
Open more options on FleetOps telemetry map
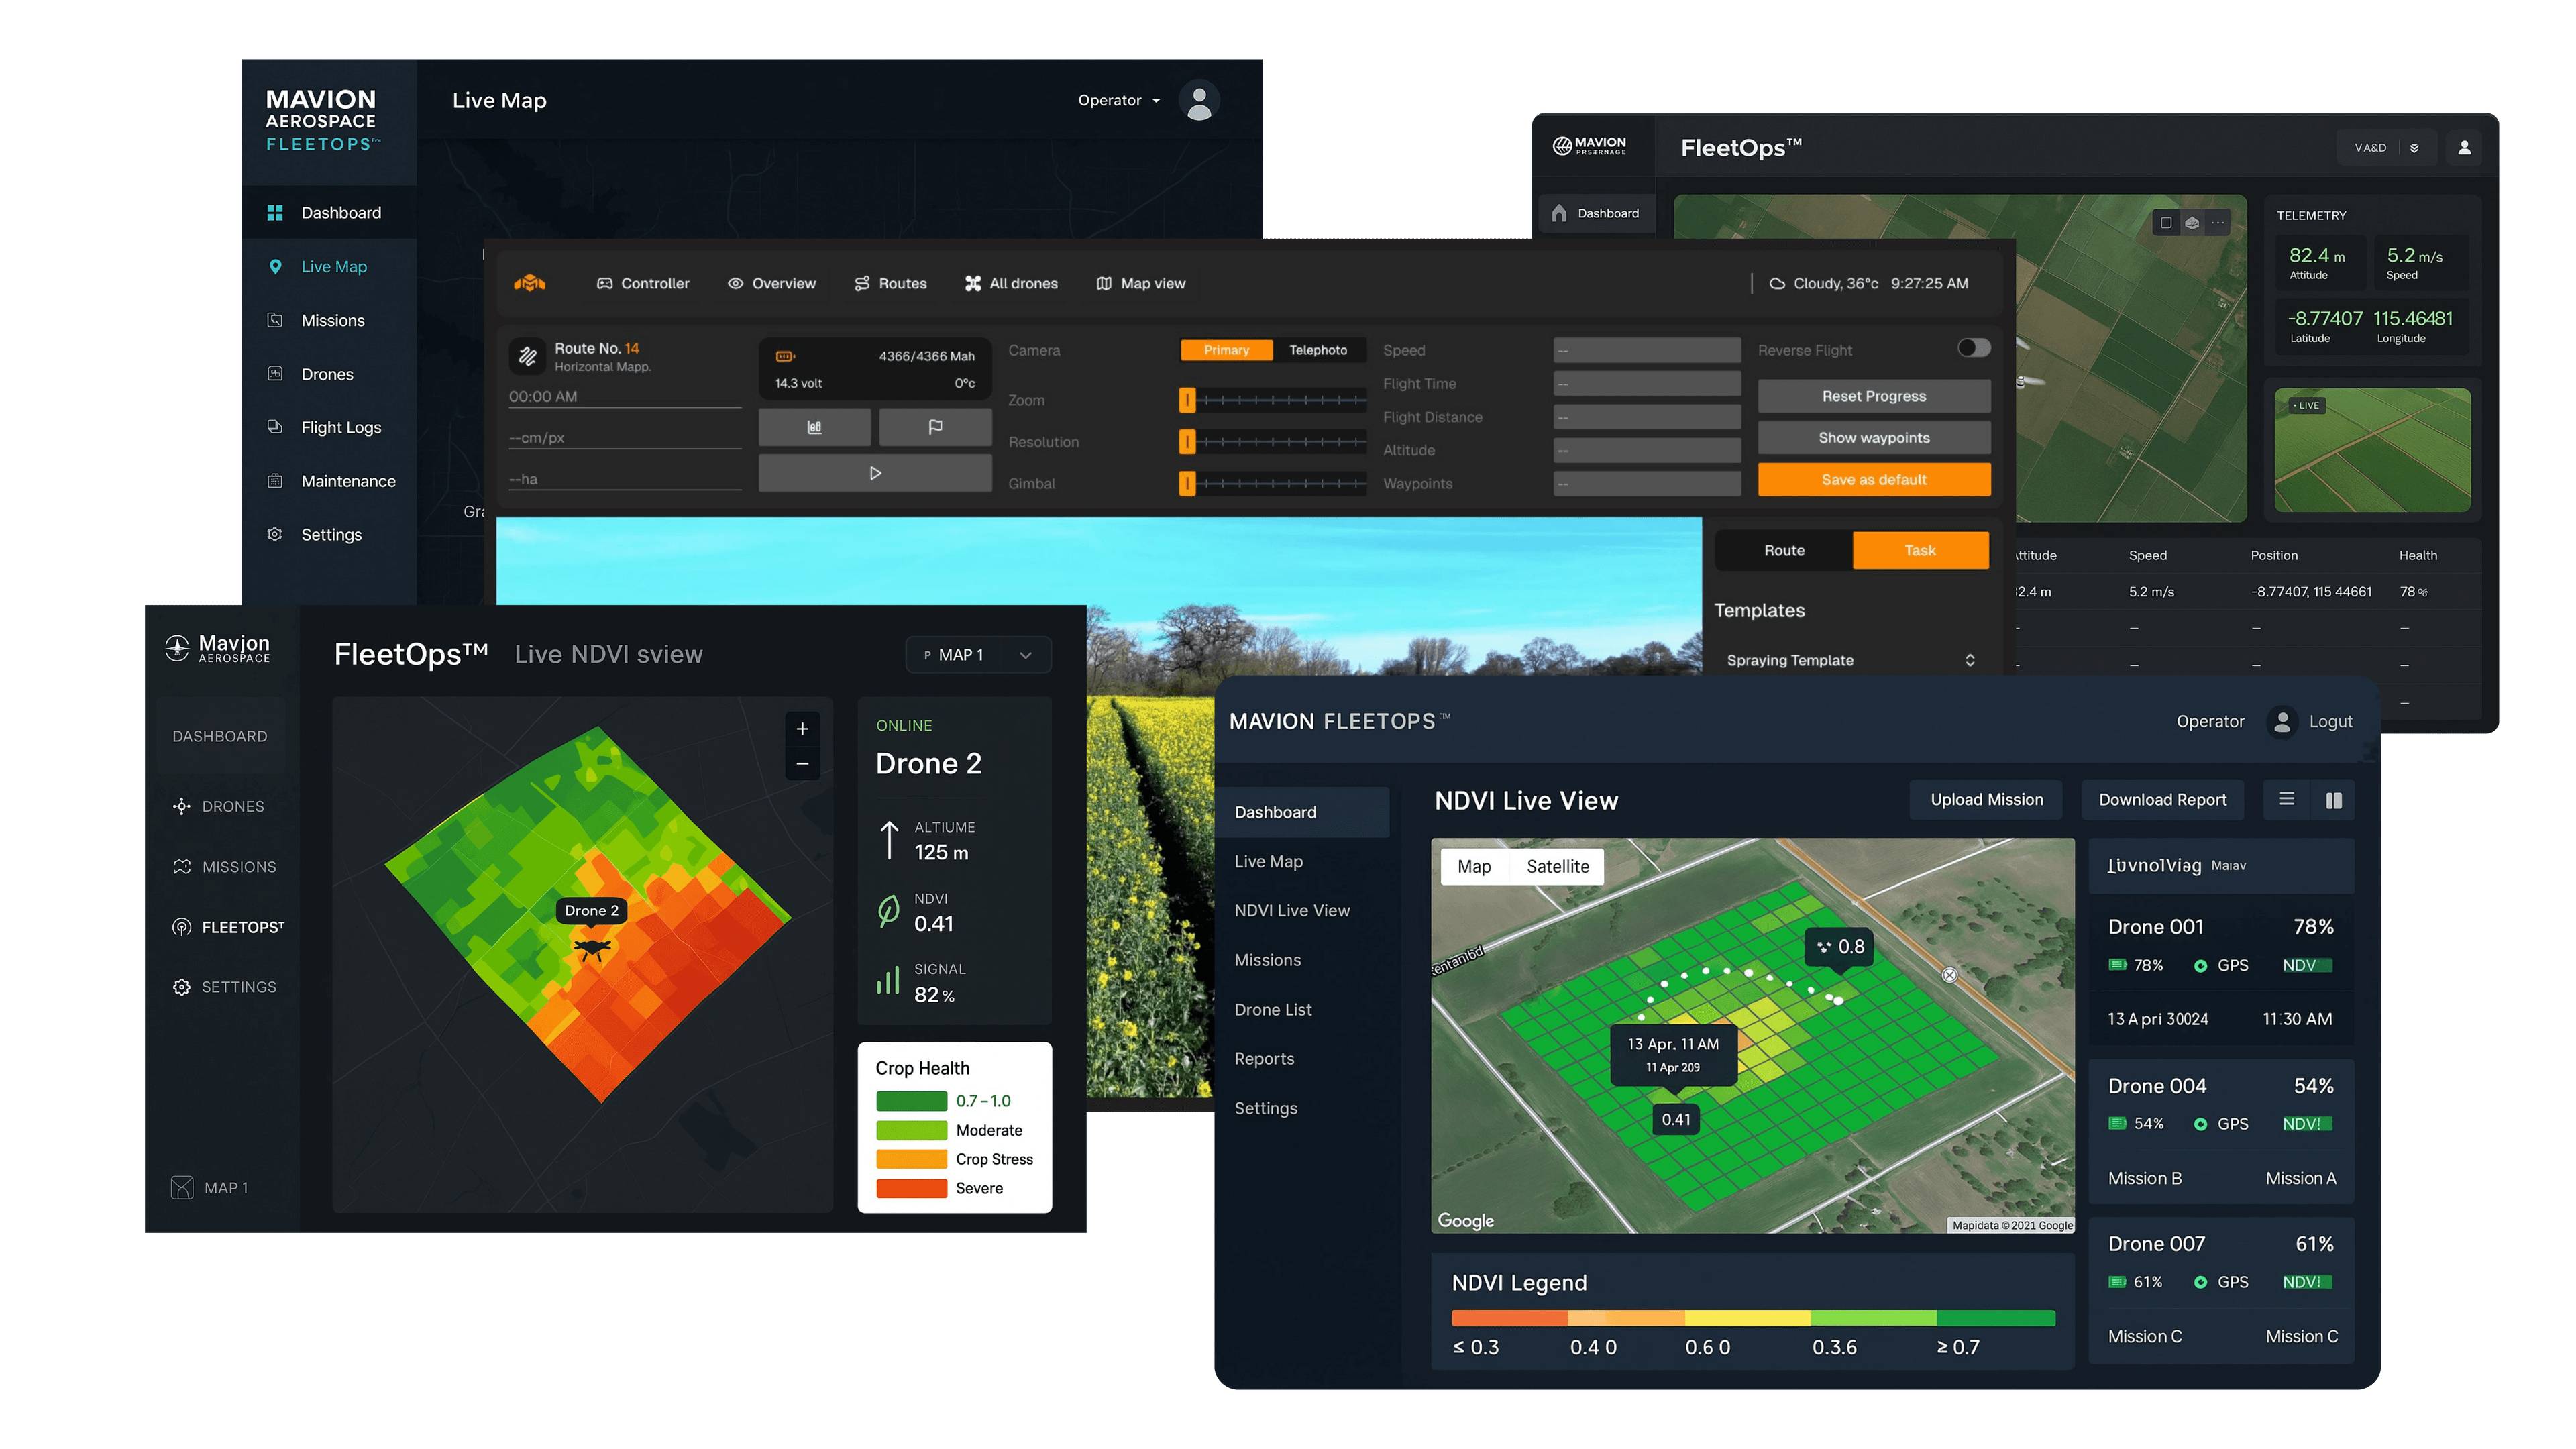(x=2217, y=222)
